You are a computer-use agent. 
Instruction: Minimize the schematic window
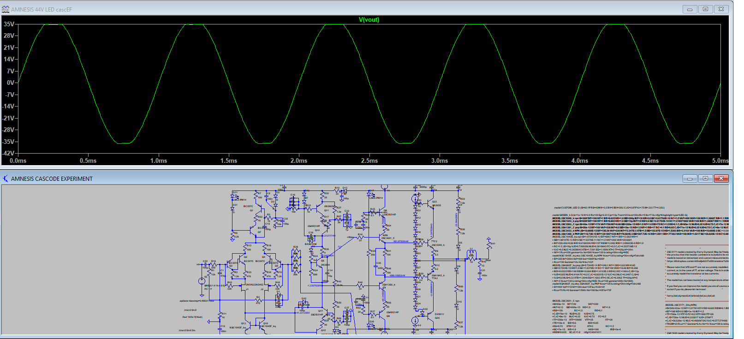pos(690,178)
